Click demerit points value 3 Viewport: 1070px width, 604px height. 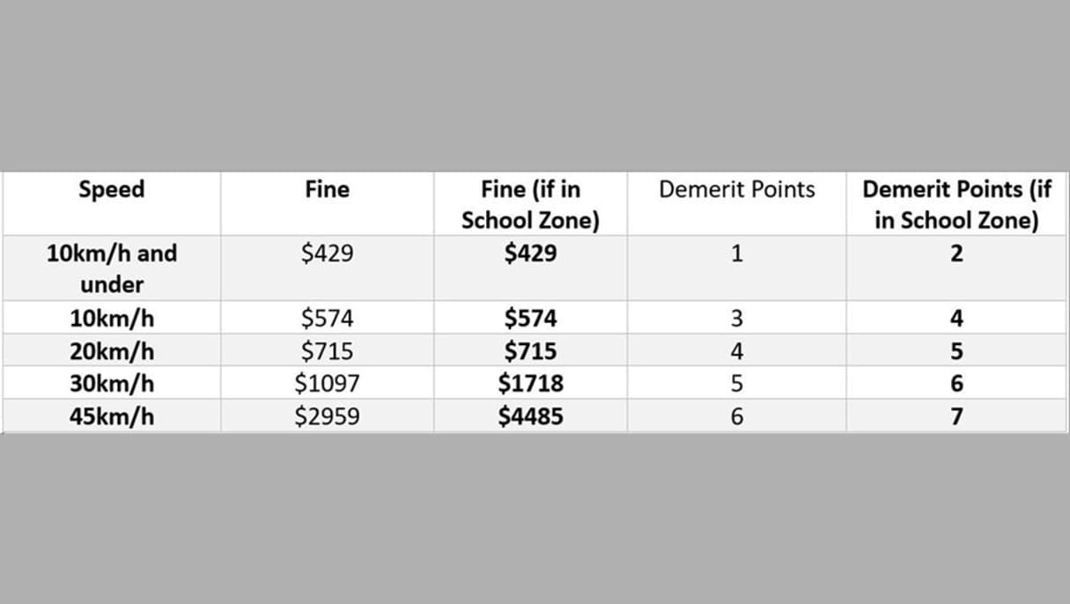[737, 319]
